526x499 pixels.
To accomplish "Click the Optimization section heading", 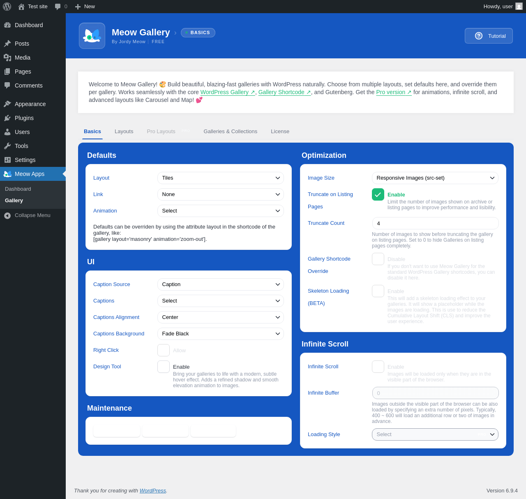I will point(324,155).
